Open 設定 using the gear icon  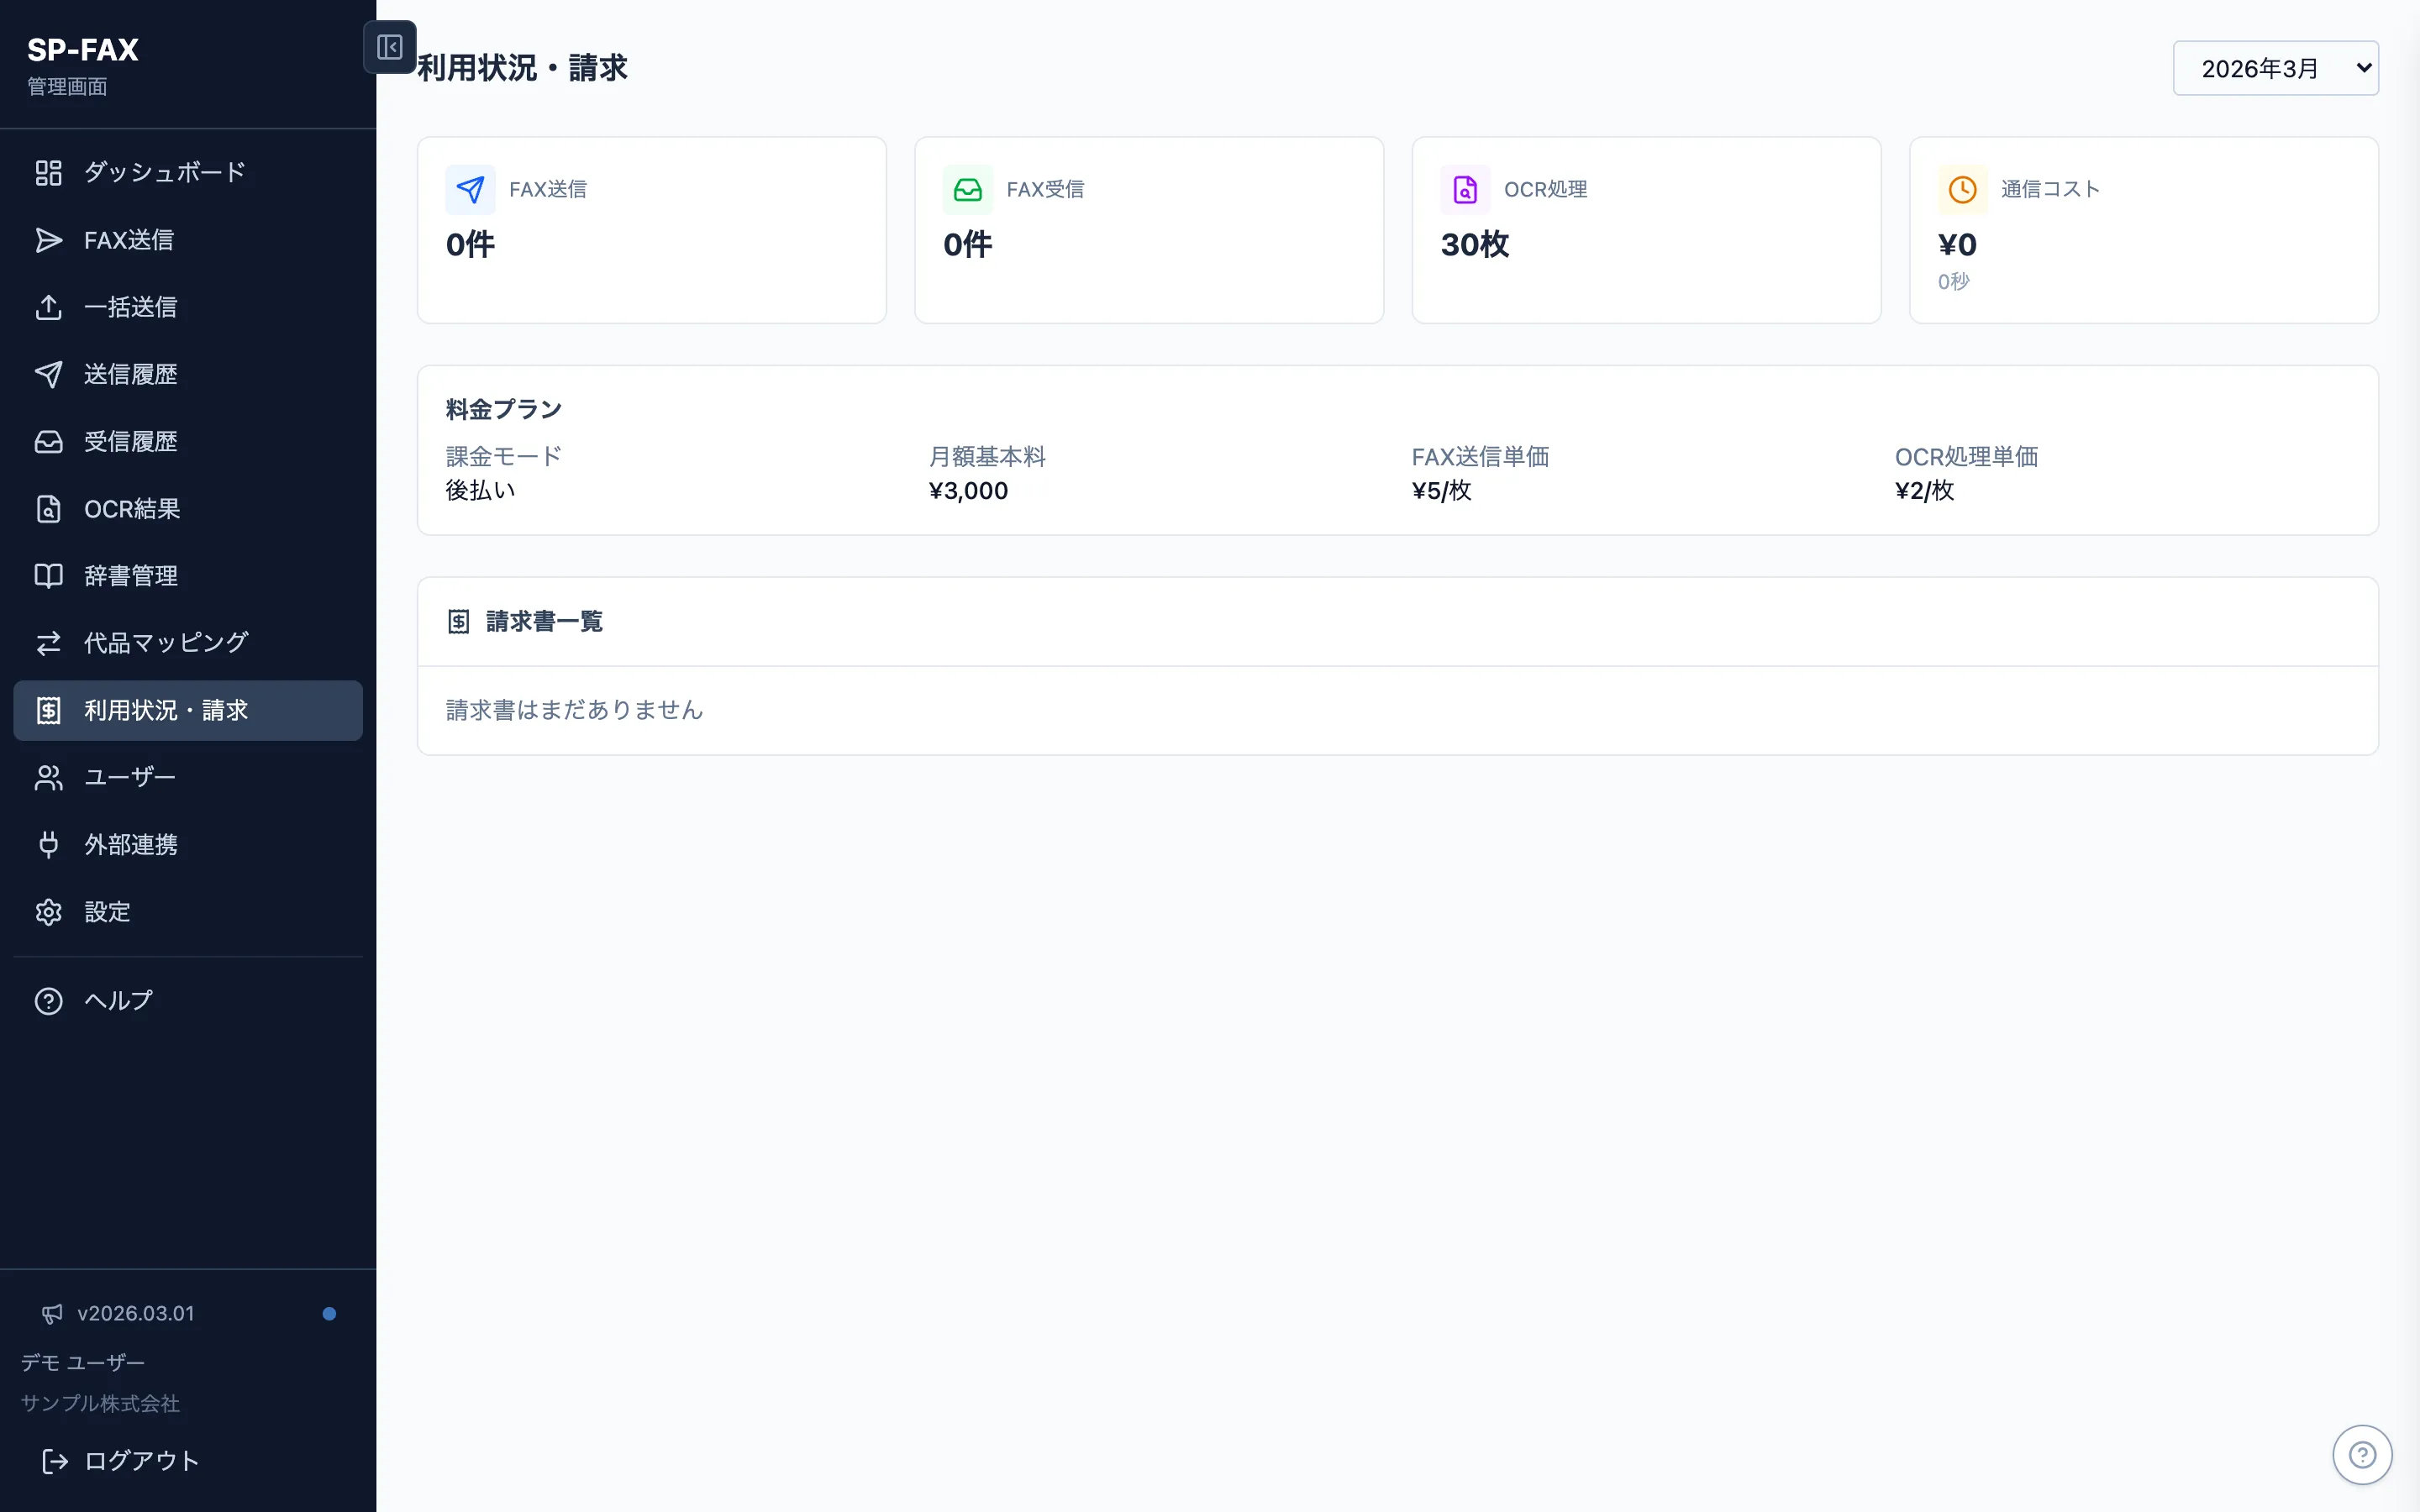tap(48, 911)
